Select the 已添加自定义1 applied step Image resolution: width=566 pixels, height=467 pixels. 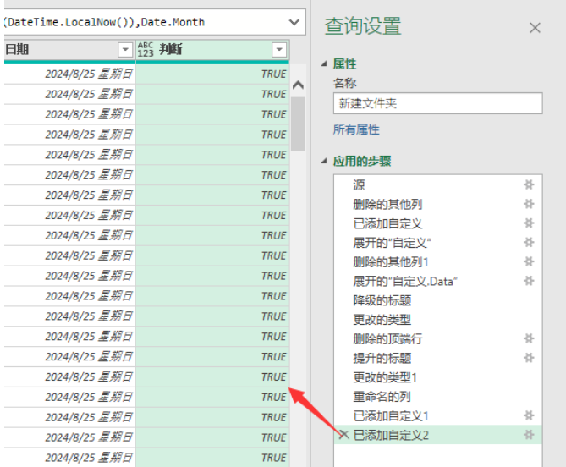tap(391, 415)
